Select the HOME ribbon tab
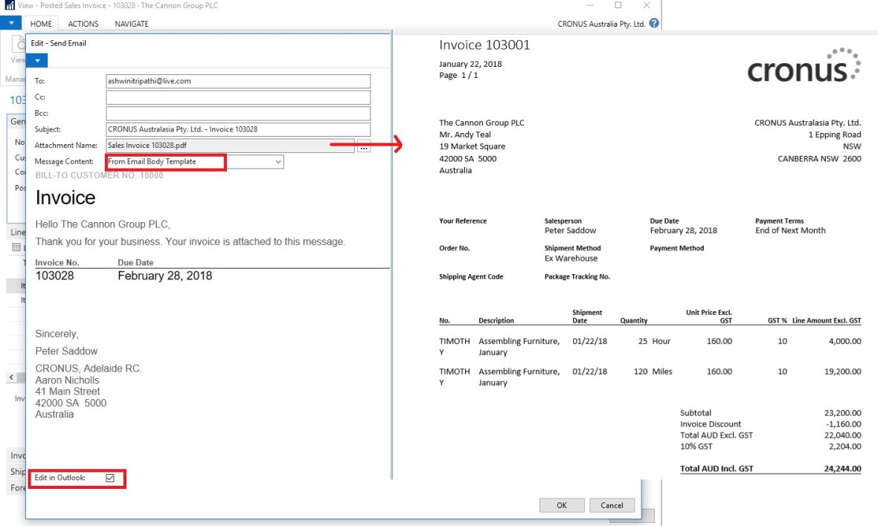 click(41, 24)
